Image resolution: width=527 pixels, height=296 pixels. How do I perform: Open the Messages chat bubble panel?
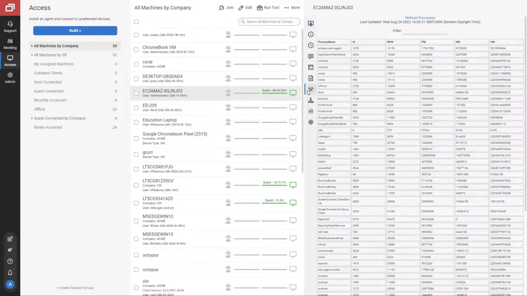click(x=311, y=56)
